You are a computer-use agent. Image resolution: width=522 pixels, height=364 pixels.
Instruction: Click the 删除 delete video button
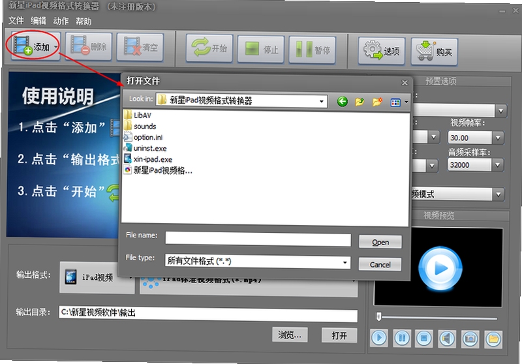(x=89, y=46)
